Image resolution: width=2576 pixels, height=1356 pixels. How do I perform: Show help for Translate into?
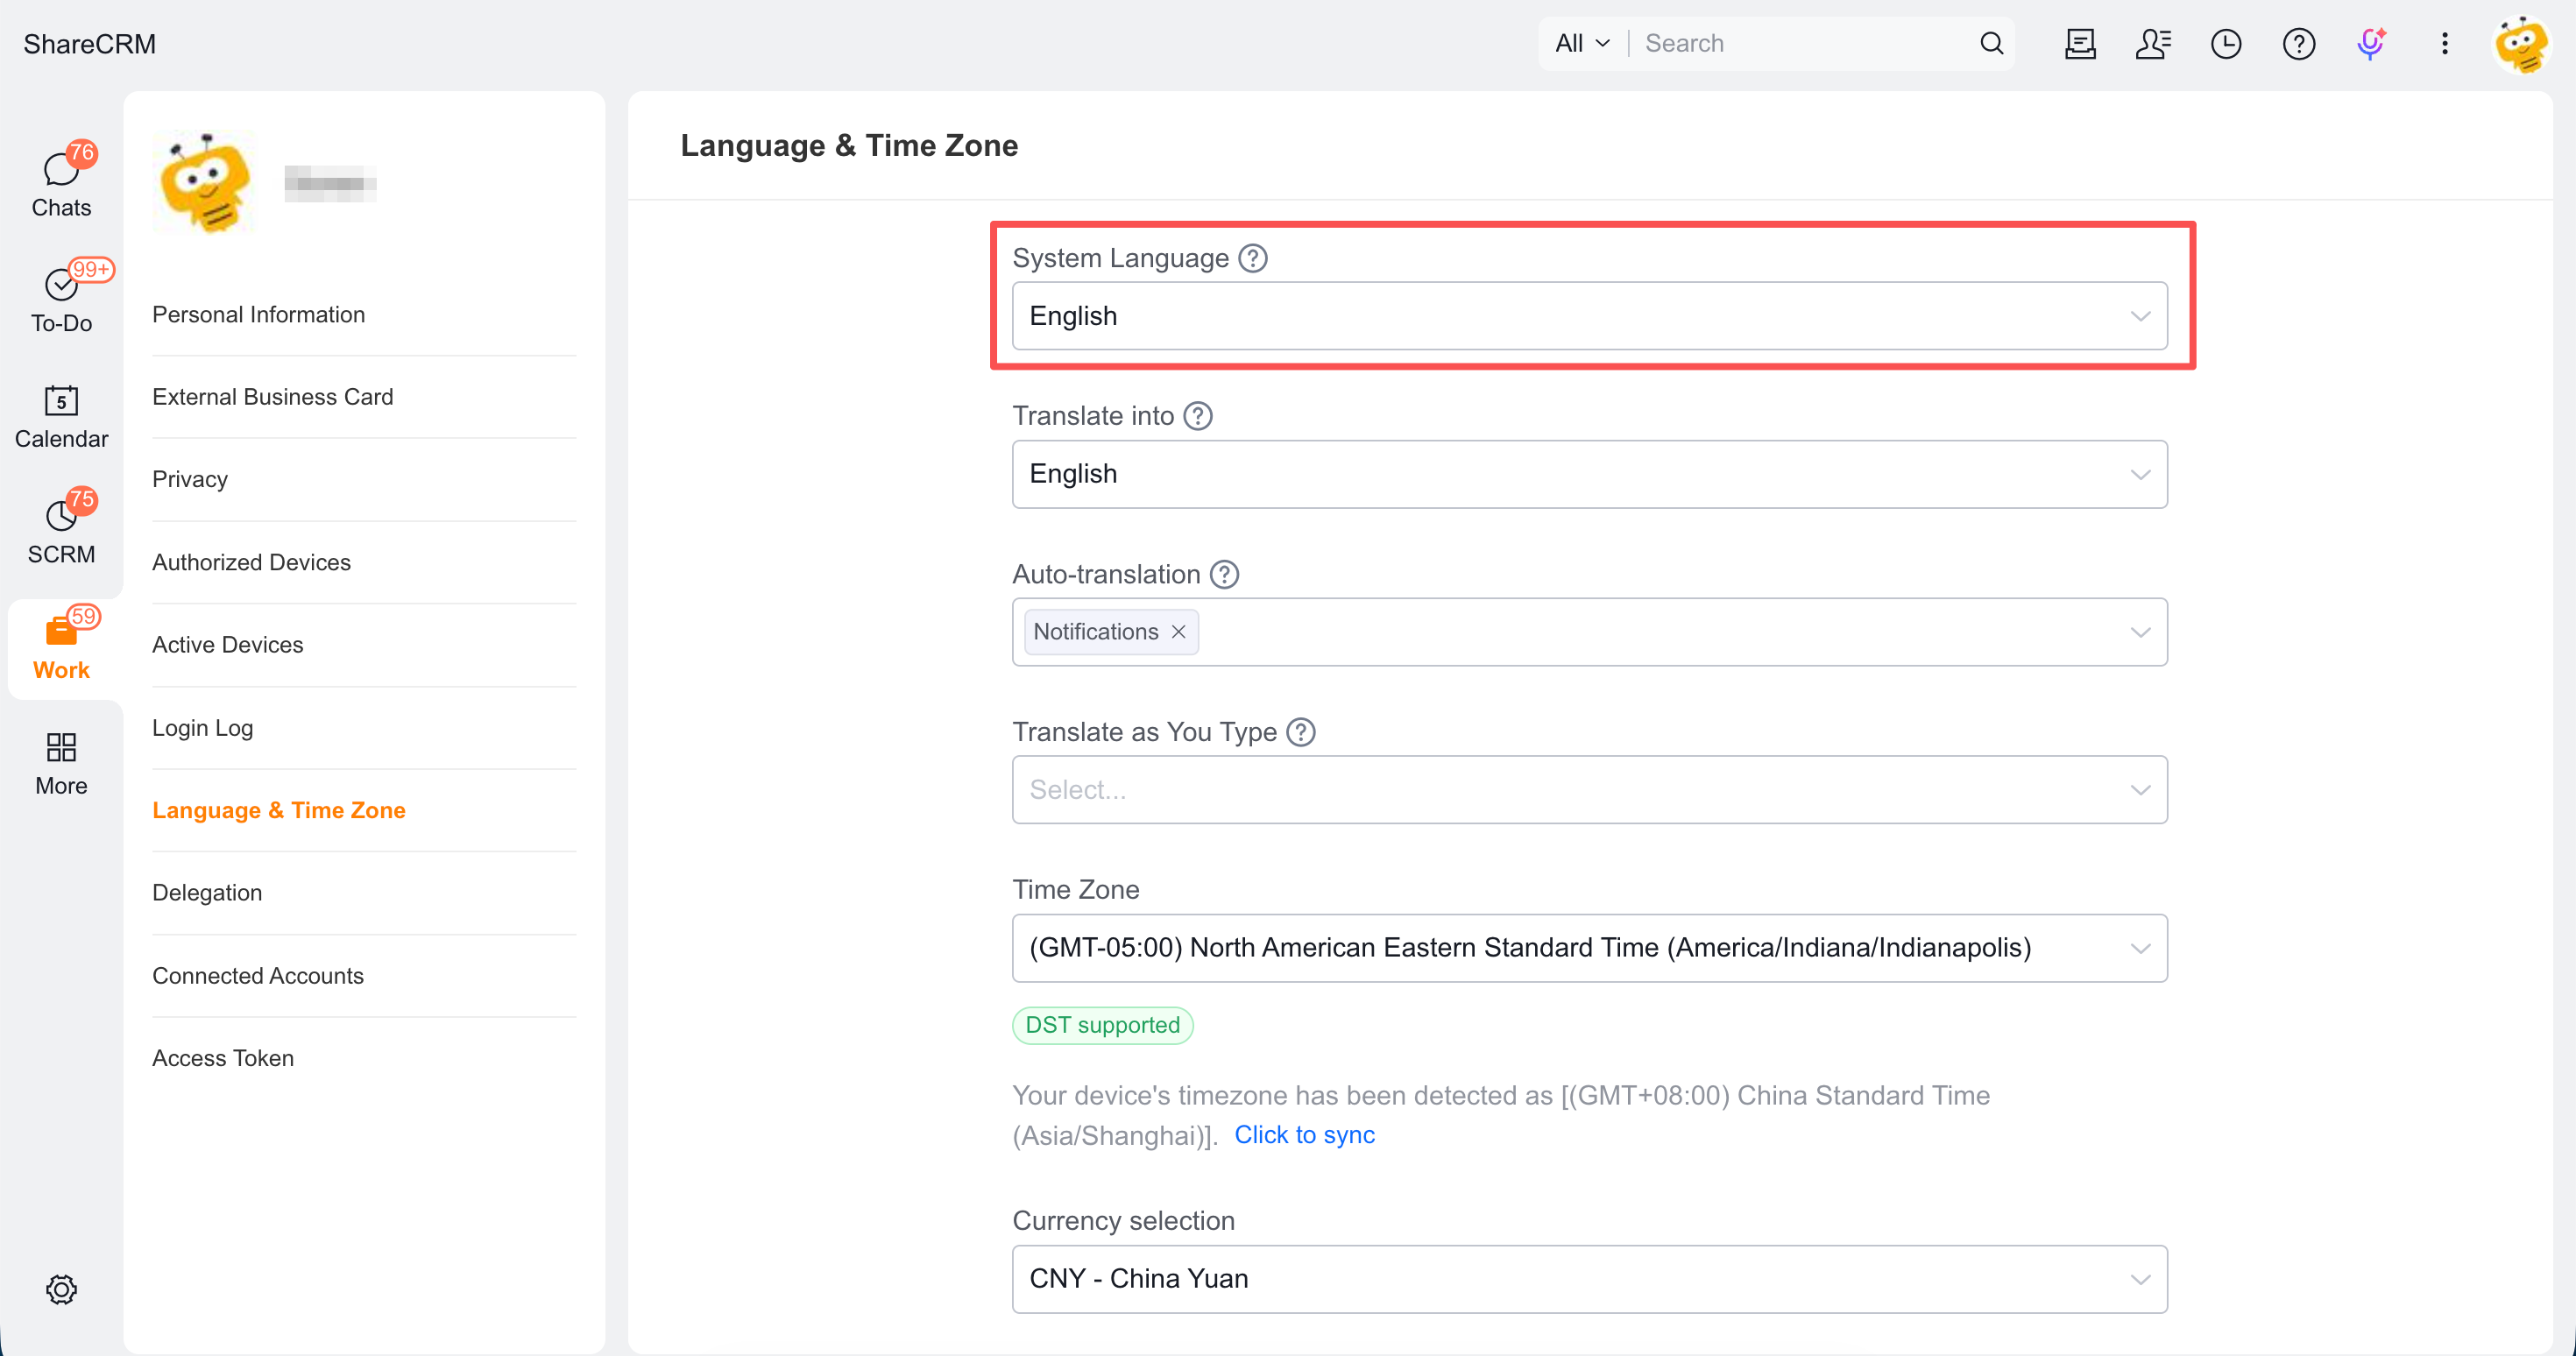point(1198,416)
